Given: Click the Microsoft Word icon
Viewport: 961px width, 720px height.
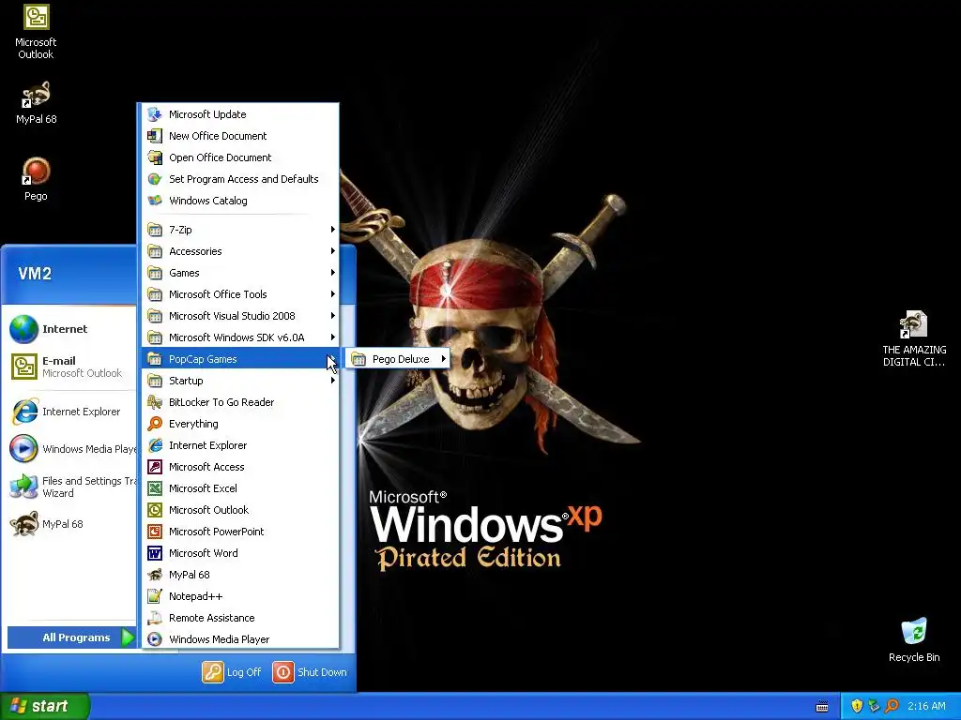Looking at the screenshot, I should [155, 553].
